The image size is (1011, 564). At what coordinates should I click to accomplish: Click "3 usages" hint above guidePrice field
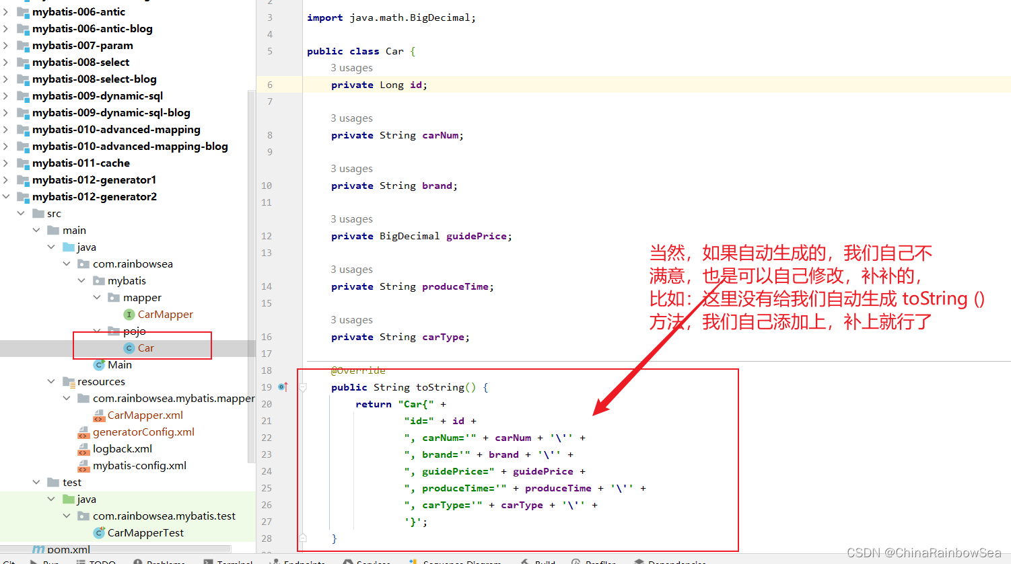point(351,219)
